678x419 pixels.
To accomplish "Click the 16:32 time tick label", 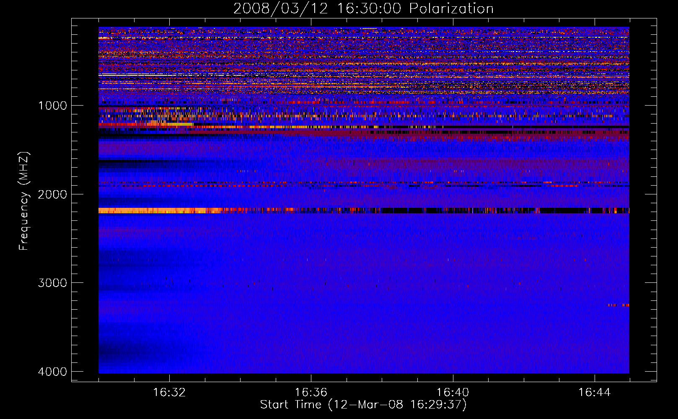I will [169, 393].
